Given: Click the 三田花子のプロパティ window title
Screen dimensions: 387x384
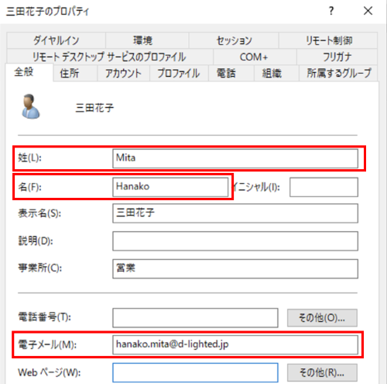Looking at the screenshot, I should tap(47, 12).
